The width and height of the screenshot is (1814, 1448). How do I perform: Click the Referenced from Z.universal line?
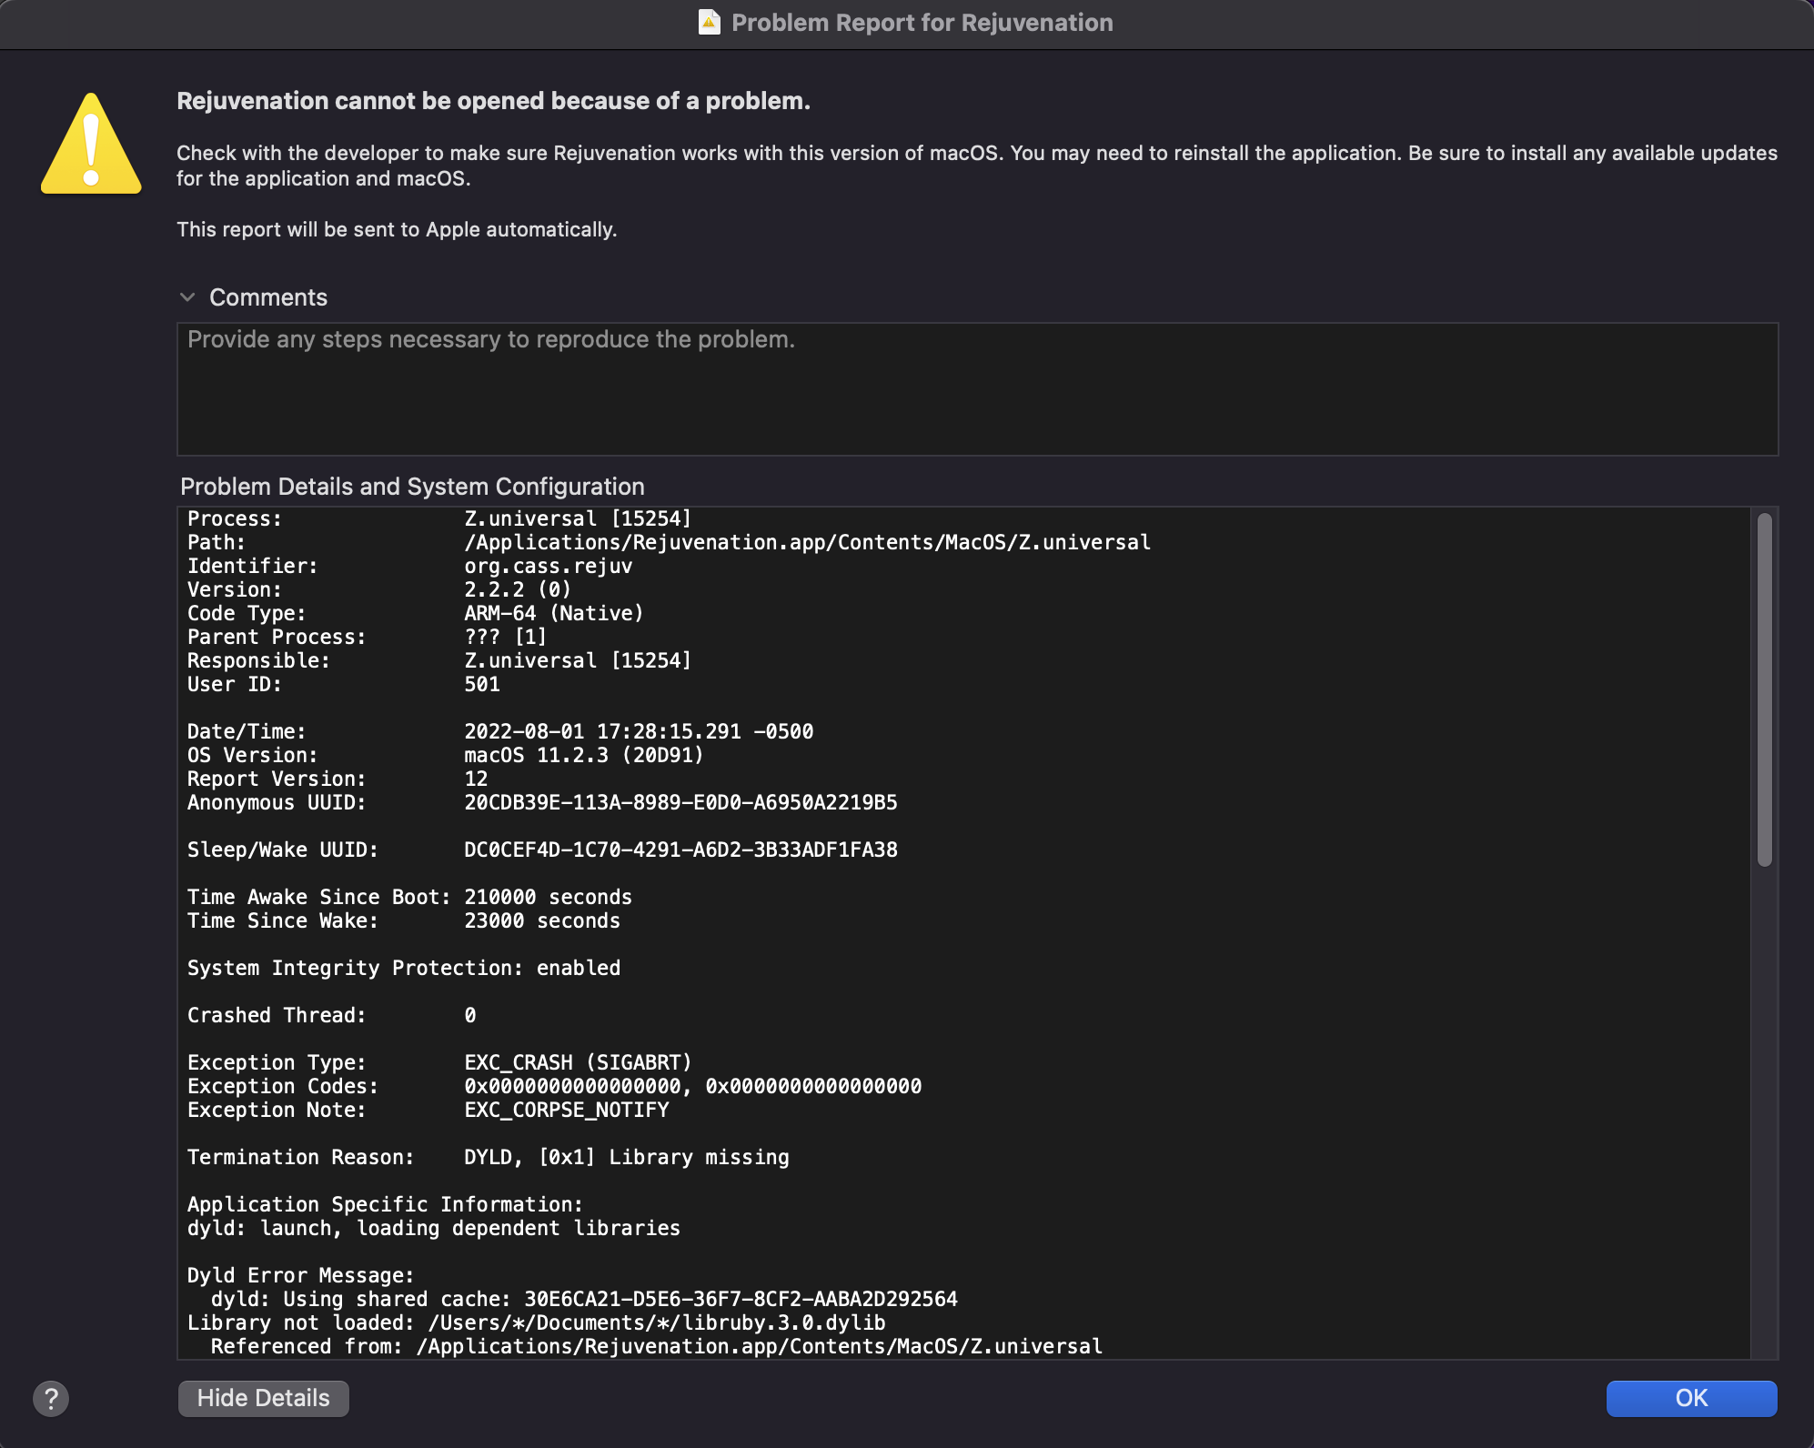[657, 1346]
